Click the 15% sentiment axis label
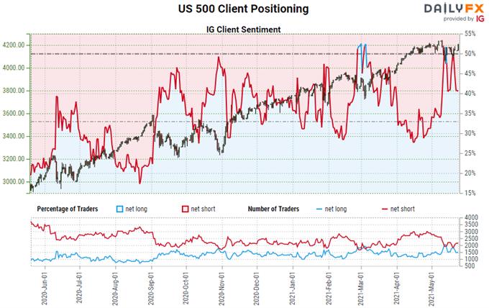This screenshot has height=308, width=489. pos(470,193)
